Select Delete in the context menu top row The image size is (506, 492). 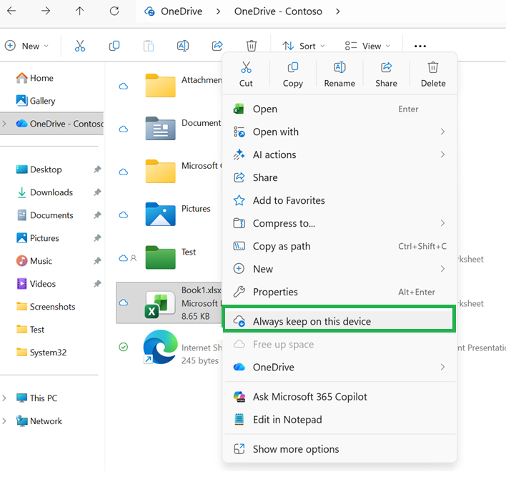click(x=433, y=74)
